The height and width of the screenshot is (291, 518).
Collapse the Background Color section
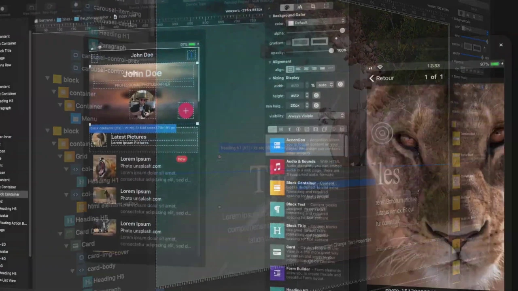(x=270, y=16)
